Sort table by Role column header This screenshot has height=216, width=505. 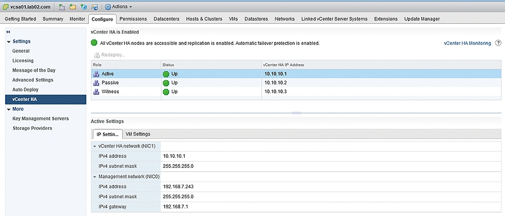tap(126, 65)
